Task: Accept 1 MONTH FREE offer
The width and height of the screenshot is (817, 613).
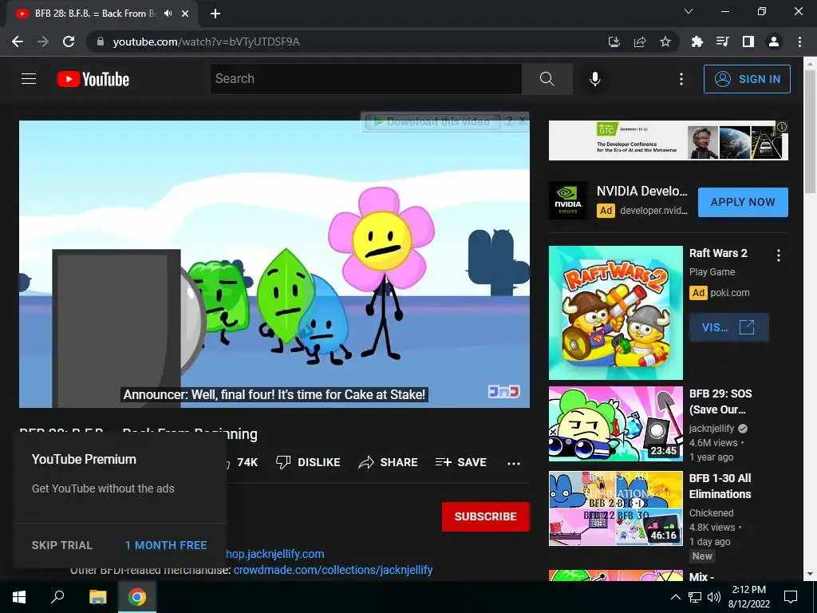Action: click(166, 545)
